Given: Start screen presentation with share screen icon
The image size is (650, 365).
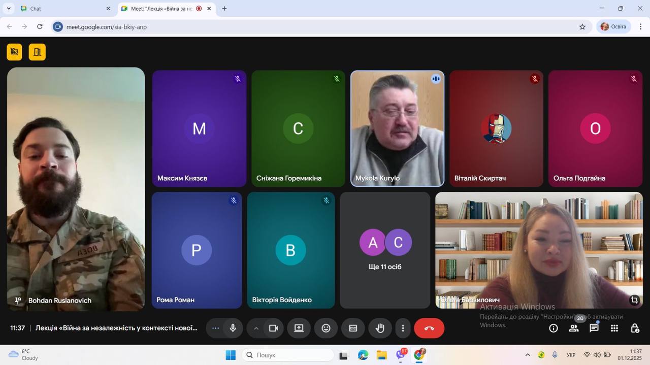Looking at the screenshot, I should click(299, 328).
